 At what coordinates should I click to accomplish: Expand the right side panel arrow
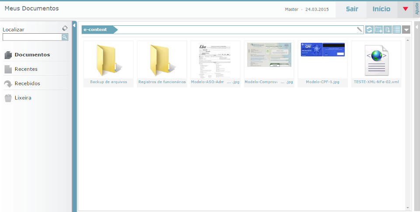coord(416,27)
